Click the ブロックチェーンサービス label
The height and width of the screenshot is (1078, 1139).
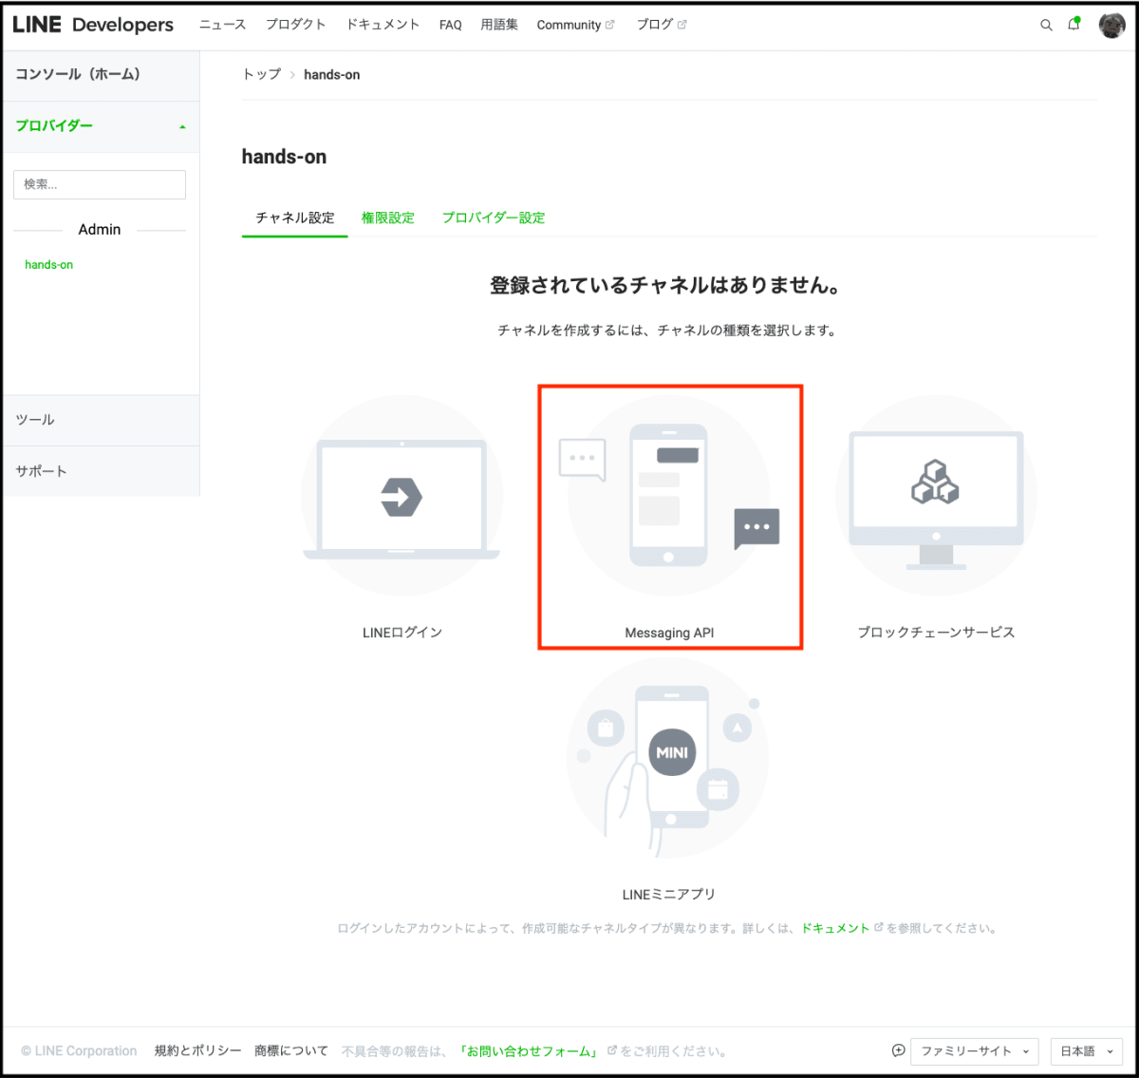[936, 633]
